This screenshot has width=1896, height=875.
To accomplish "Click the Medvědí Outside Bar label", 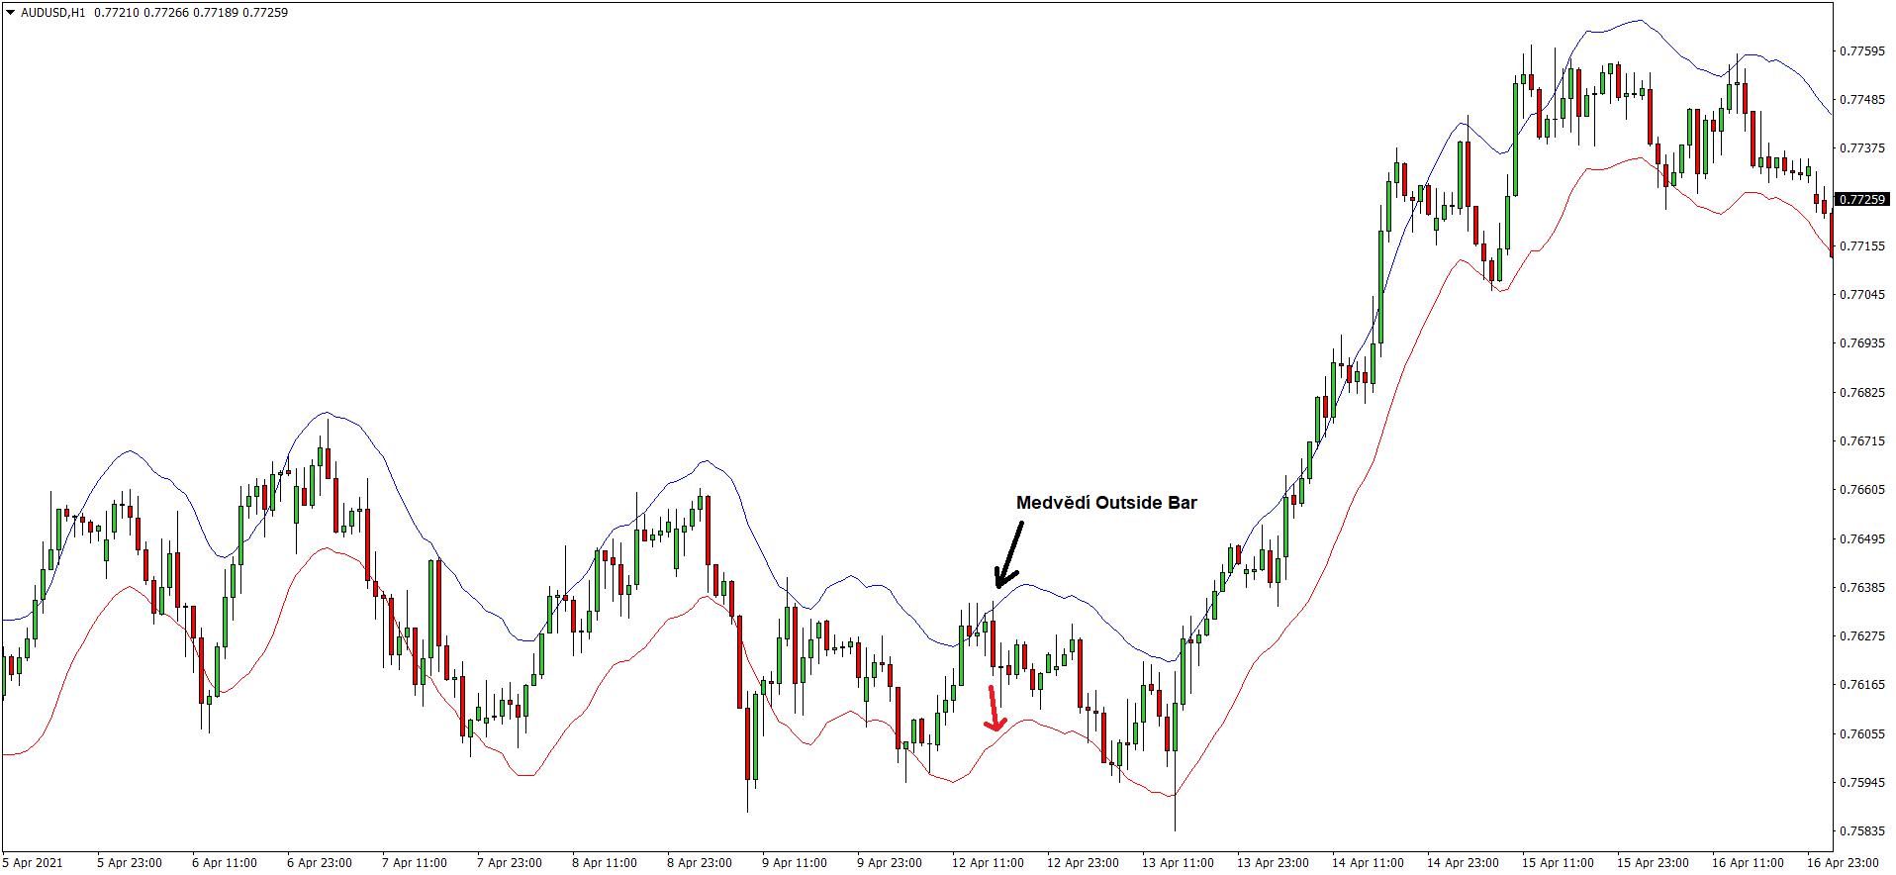I will (x=1106, y=503).
